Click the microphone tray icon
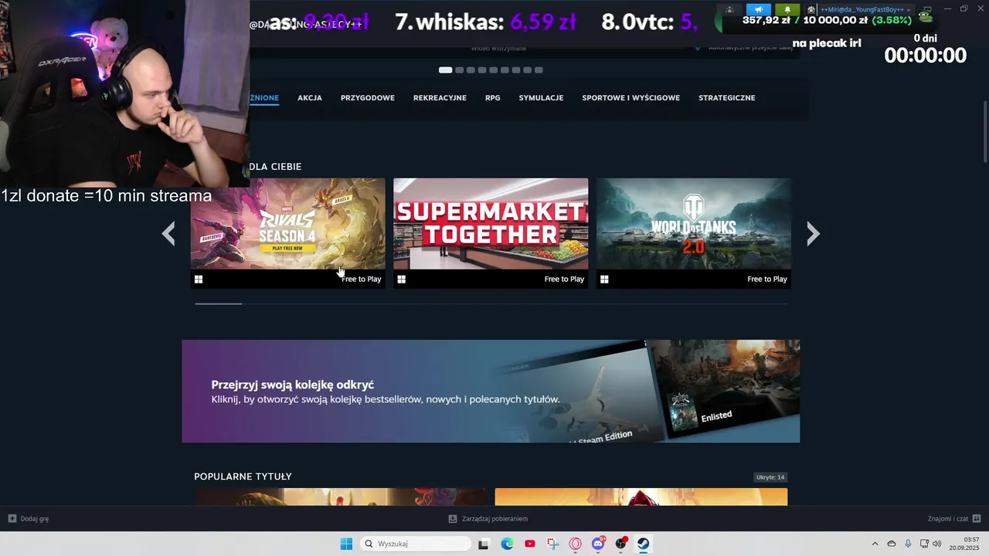The image size is (989, 556). pos(908,544)
